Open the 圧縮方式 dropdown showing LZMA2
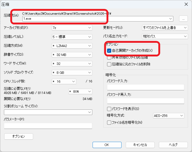This screenshot has width=192, height=152. coord(72,46)
